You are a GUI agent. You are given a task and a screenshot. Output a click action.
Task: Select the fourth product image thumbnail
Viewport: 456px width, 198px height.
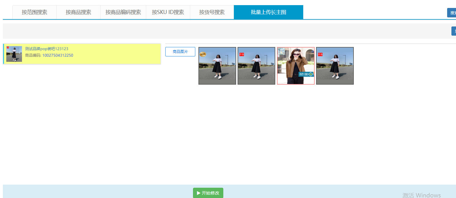coord(335,66)
